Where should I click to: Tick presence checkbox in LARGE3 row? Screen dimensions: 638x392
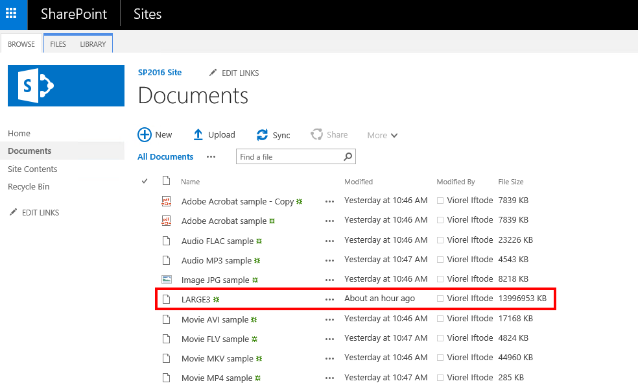pos(440,299)
